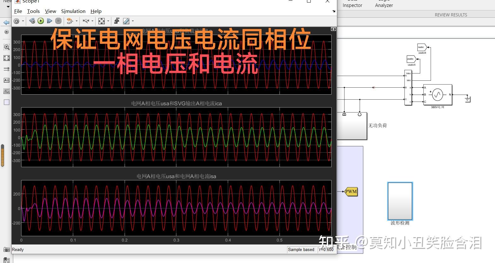Click the T=0.600 time status
The image size is (495, 263).
coord(326,249)
